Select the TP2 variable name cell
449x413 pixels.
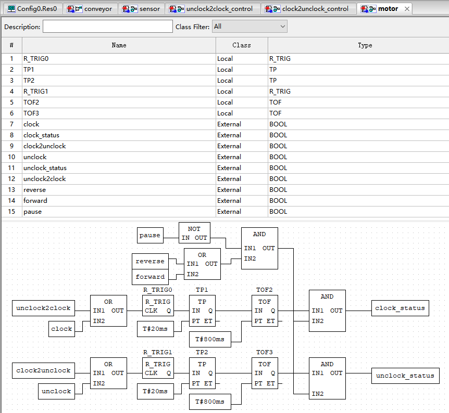[119, 81]
